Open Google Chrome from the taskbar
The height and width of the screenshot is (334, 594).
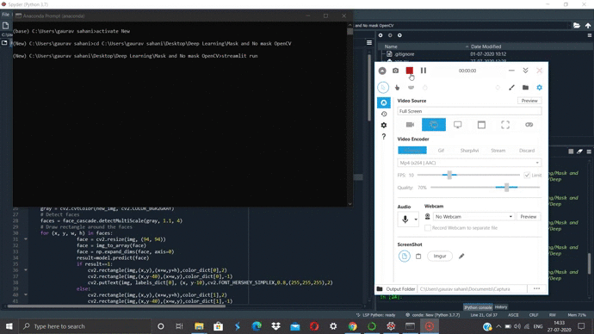[x=353, y=326]
